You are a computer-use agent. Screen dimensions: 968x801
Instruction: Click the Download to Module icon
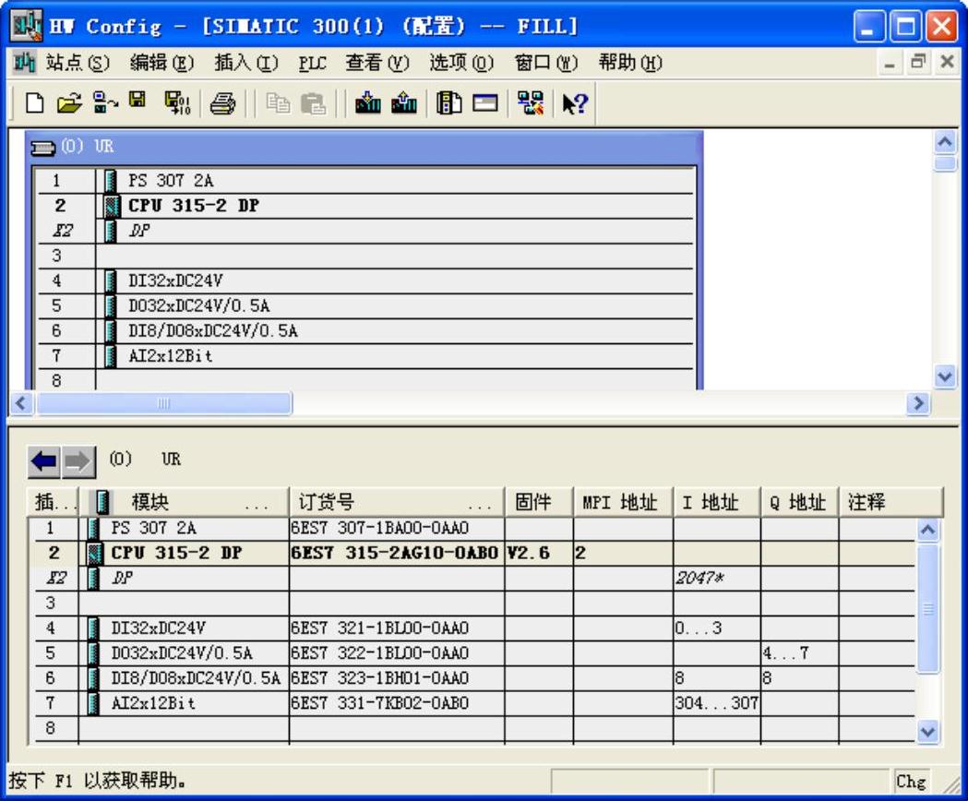[x=369, y=104]
